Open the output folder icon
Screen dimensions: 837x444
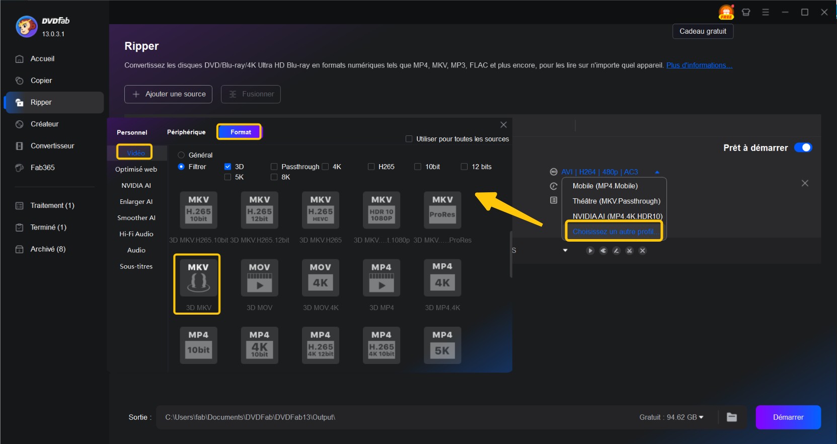[732, 417]
